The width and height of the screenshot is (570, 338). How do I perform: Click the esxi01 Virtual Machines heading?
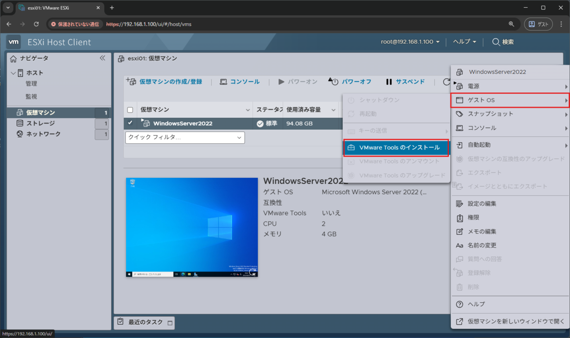coord(152,58)
